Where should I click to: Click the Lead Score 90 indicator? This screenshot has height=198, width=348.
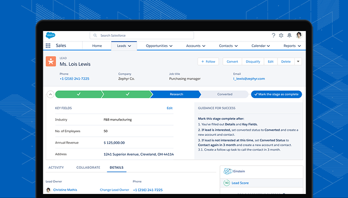(227, 183)
